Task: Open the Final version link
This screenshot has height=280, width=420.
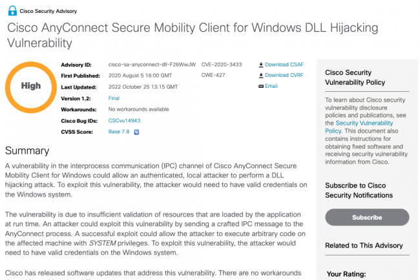Action: point(114,98)
